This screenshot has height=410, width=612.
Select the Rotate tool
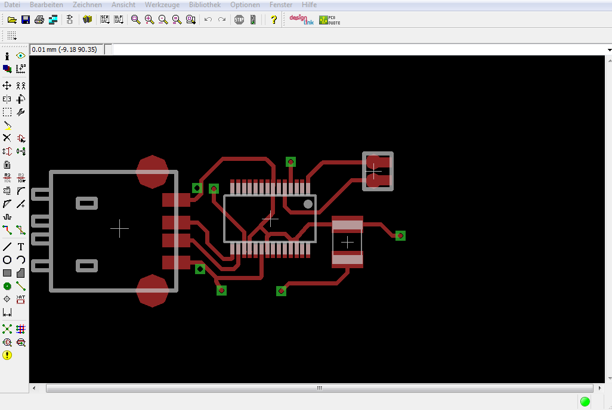(21, 99)
